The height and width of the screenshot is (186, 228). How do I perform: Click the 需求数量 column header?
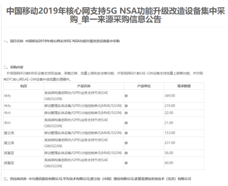tap(184, 86)
